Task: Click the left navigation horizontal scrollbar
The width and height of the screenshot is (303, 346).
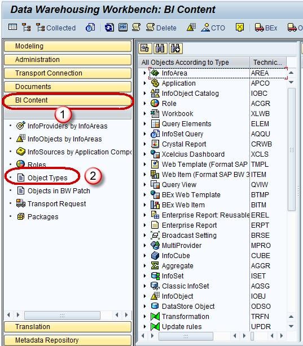Action: tap(62, 316)
